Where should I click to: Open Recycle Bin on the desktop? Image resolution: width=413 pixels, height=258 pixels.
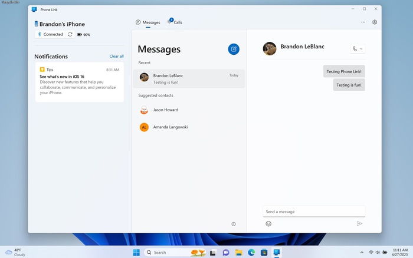tap(10, 2)
